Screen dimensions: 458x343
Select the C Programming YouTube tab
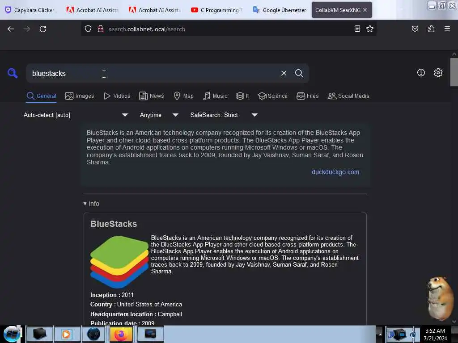click(217, 10)
